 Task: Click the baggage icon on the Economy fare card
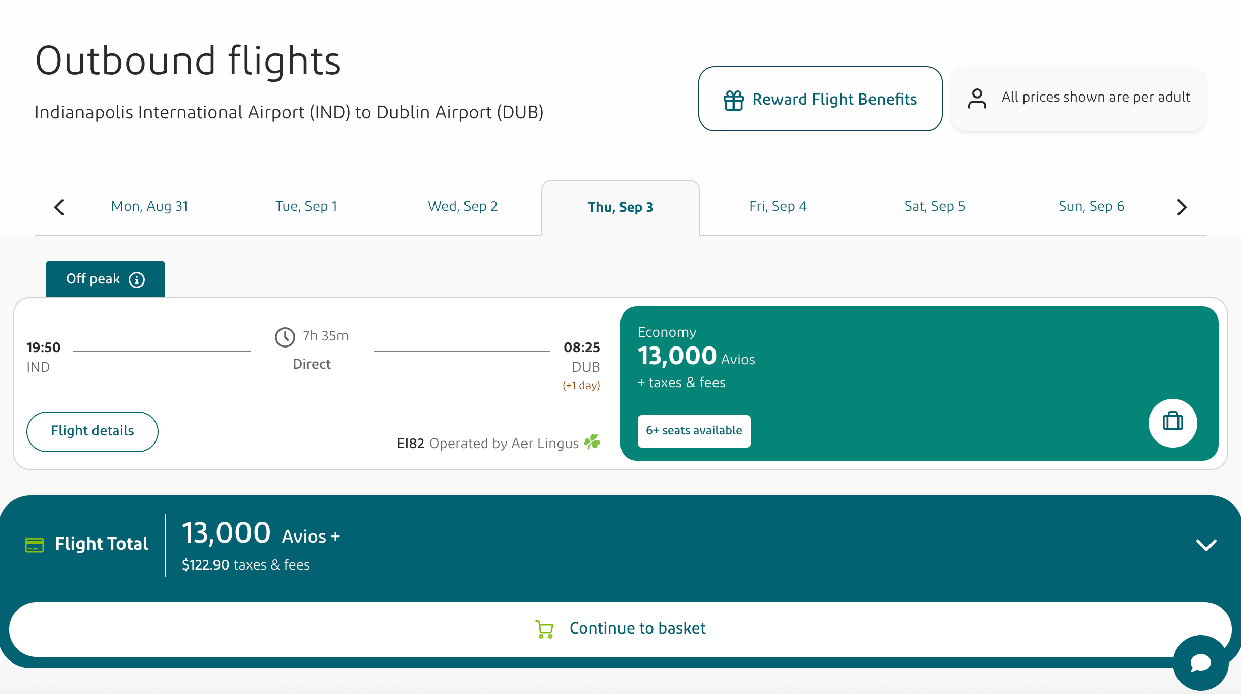point(1173,423)
